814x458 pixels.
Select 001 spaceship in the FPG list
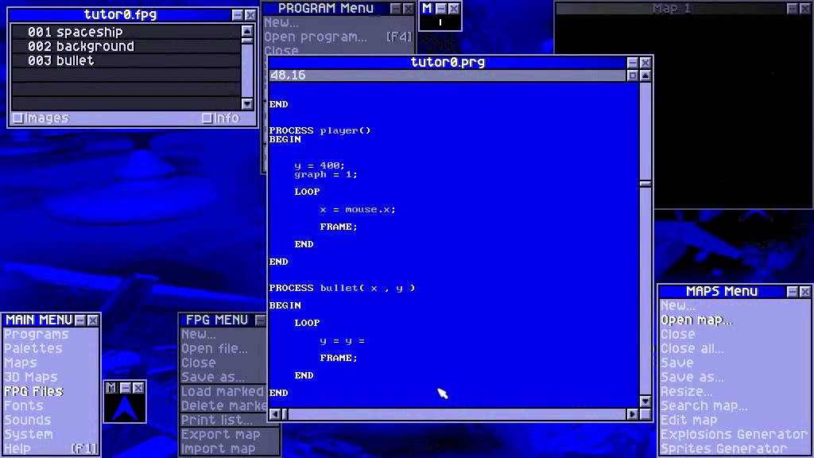pyautogui.click(x=126, y=32)
